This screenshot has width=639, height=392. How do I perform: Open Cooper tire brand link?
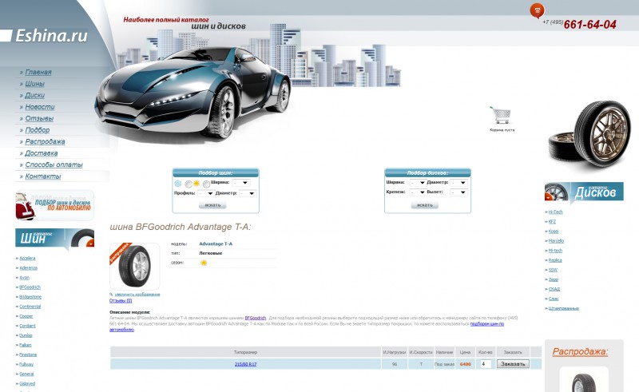click(x=26, y=316)
